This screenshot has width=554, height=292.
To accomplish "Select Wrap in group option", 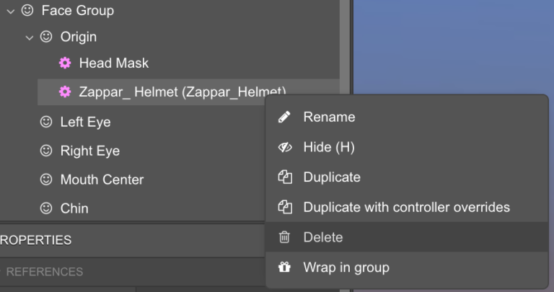I will [346, 267].
